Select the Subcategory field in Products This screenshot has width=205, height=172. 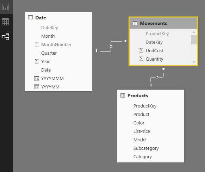pos(146,148)
